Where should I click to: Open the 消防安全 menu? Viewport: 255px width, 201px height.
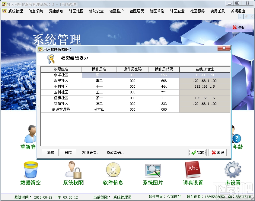pyautogui.click(x=96, y=11)
